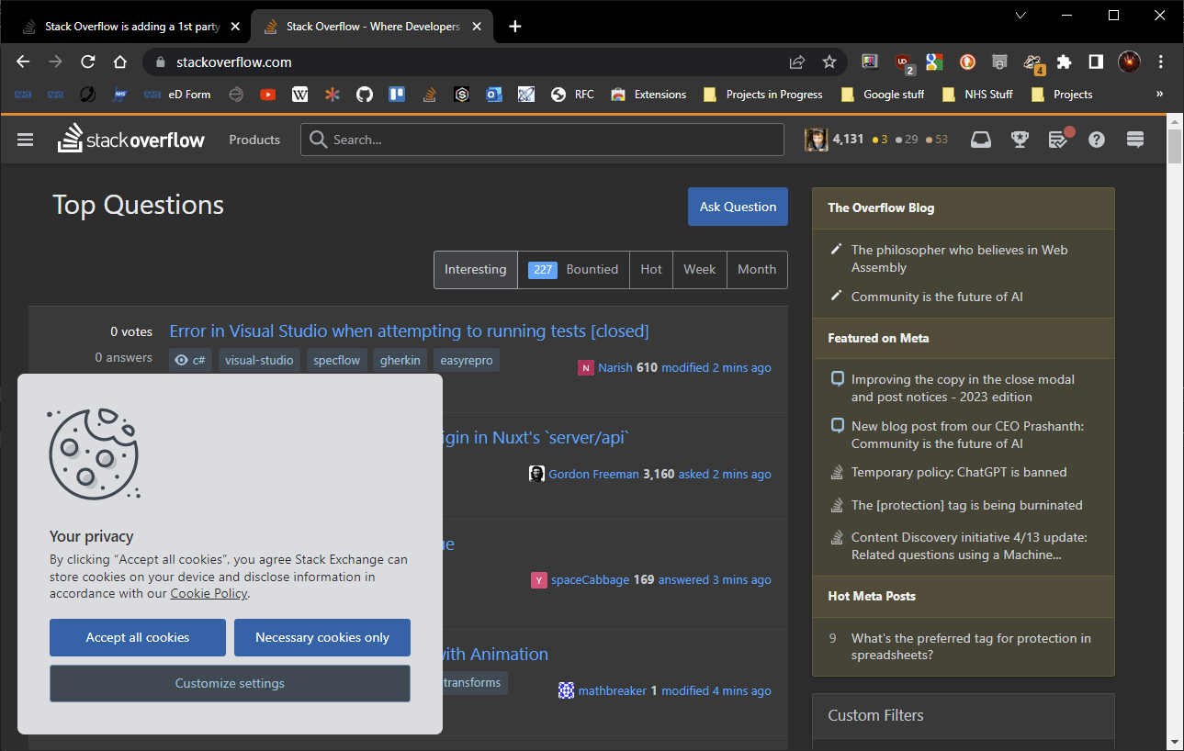Click the page vertical scrollbar thumb
The image size is (1184, 751).
click(1175, 147)
